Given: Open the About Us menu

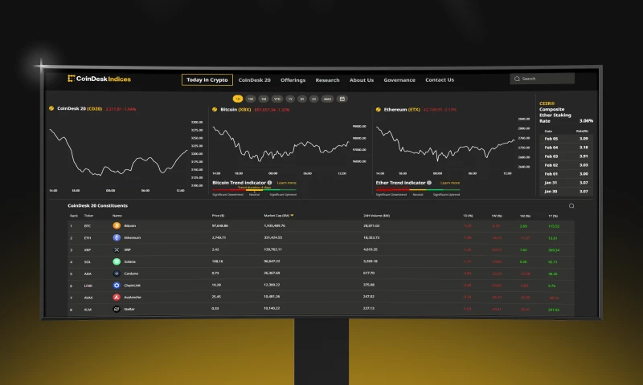Looking at the screenshot, I should click(361, 79).
